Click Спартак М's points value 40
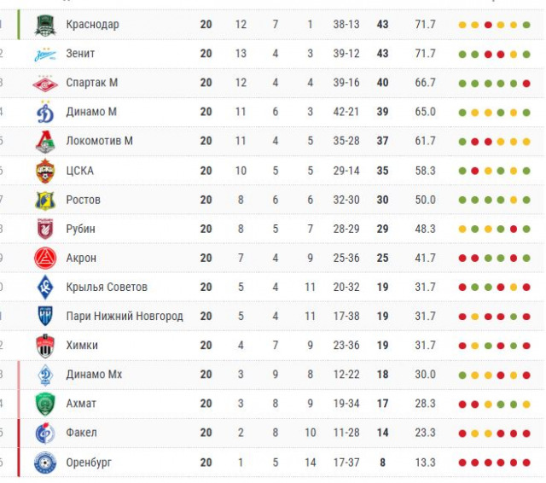The height and width of the screenshot is (483, 546). click(382, 83)
